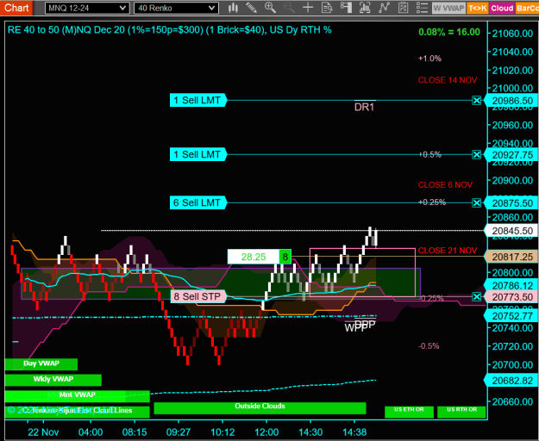Click the 09:27 time axis label
Image resolution: width=539 pixels, height=441 pixels.
[x=178, y=432]
